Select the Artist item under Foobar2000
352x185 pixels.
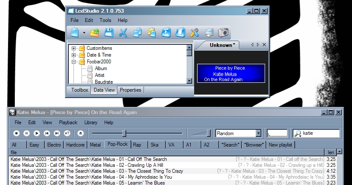point(100,75)
